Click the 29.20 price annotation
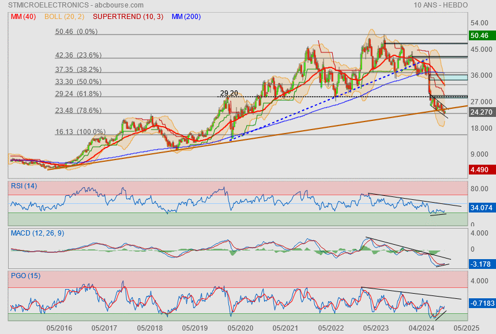The width and height of the screenshot is (496, 334). tap(229, 93)
